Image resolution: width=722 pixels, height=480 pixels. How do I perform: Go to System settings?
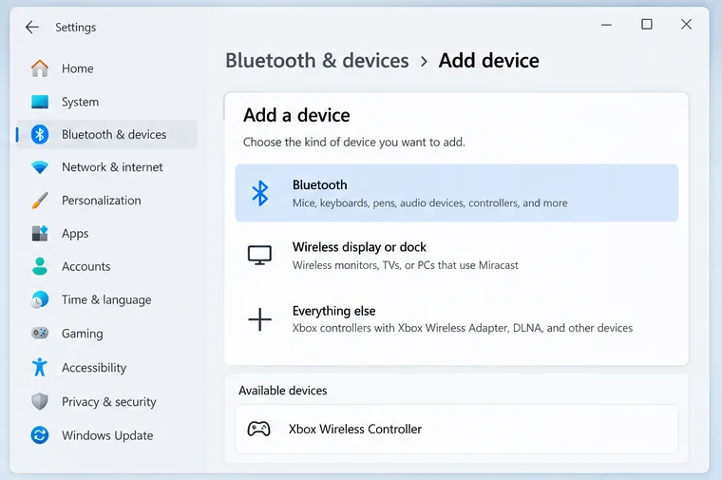(x=107, y=102)
